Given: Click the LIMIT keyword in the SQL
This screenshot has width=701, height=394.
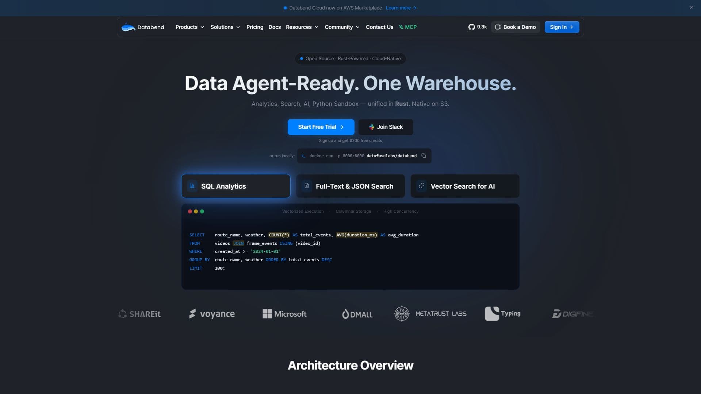Looking at the screenshot, I should click(x=196, y=268).
